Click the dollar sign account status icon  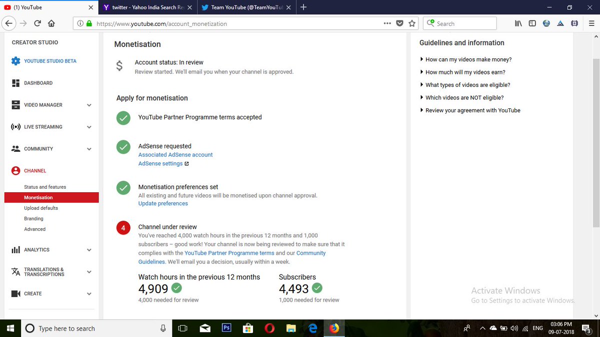pos(119,66)
